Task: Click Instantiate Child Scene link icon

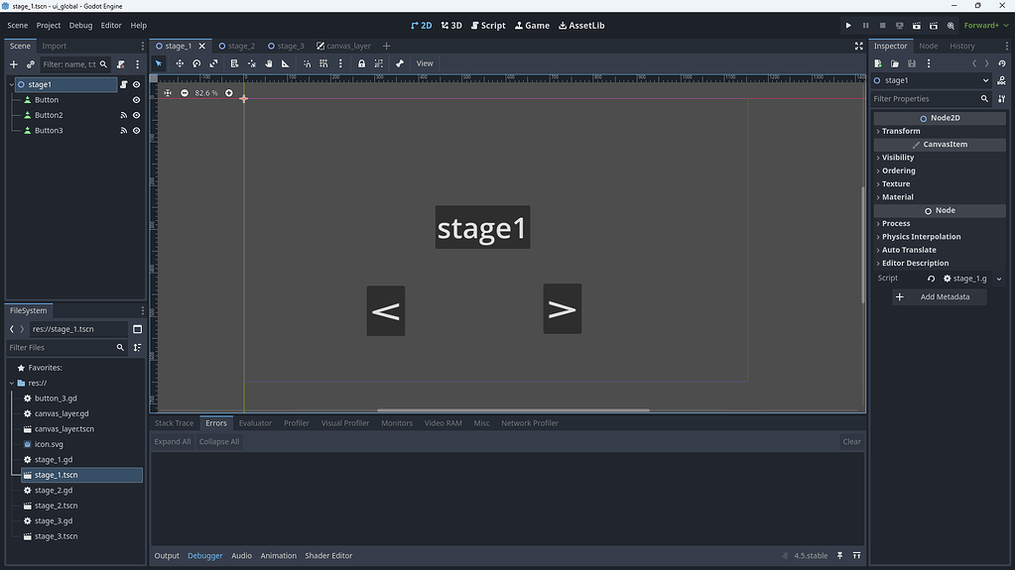Action: 31,64
